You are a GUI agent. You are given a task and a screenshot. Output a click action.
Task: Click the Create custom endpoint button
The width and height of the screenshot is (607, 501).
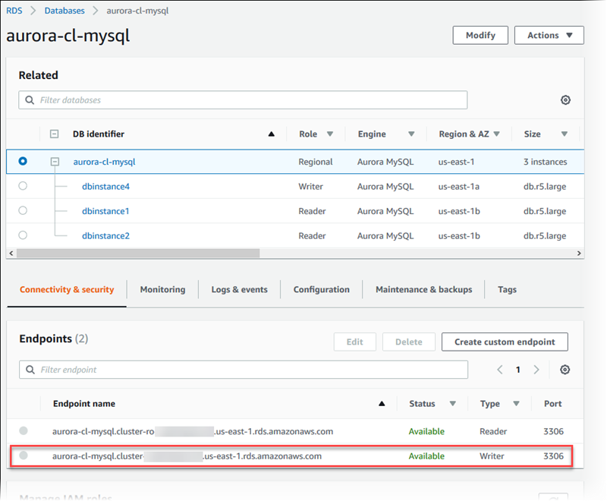[x=504, y=342]
